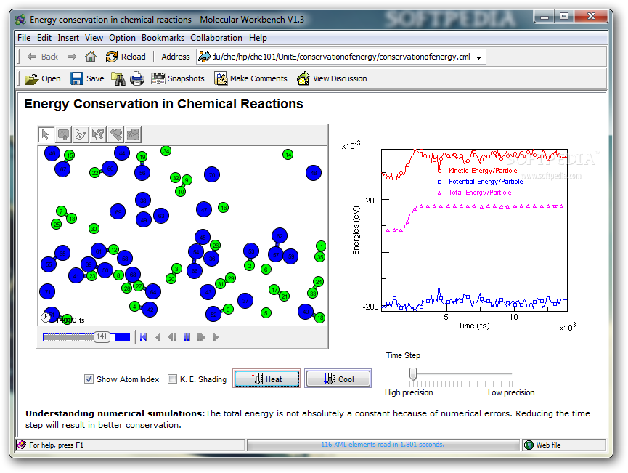
Task: Activate the arrow with question mark tool
Action: (x=98, y=134)
